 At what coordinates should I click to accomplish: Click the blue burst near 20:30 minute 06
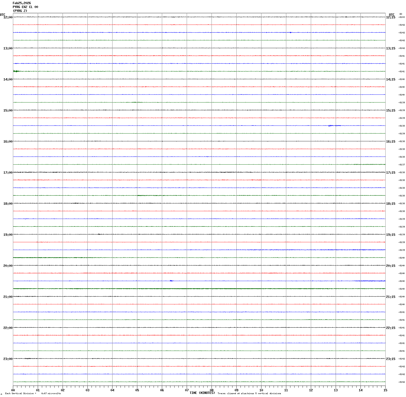171,281
